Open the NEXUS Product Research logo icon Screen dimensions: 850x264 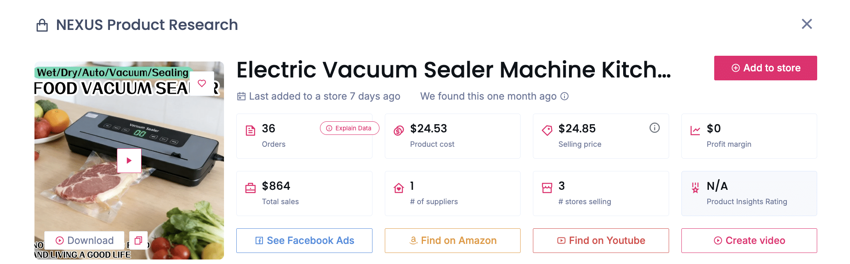pyautogui.click(x=41, y=25)
